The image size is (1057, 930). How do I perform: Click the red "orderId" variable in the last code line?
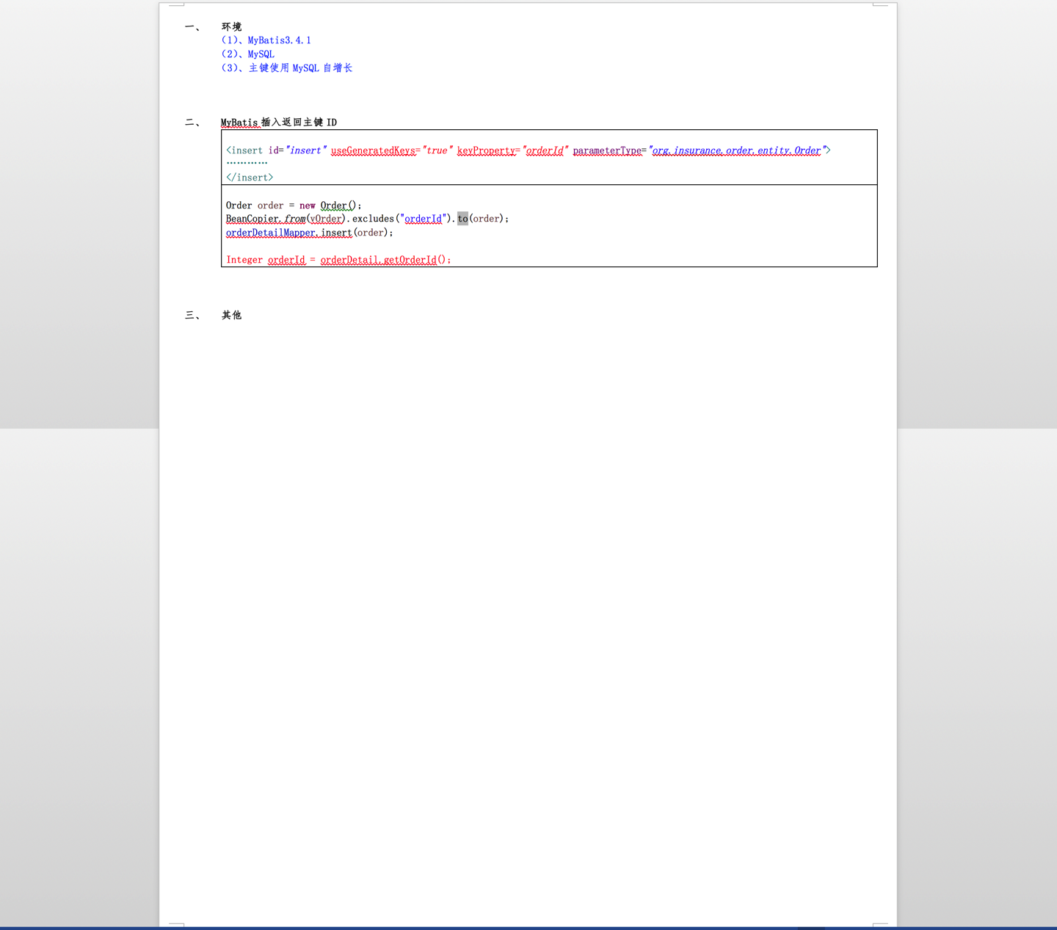pos(286,260)
